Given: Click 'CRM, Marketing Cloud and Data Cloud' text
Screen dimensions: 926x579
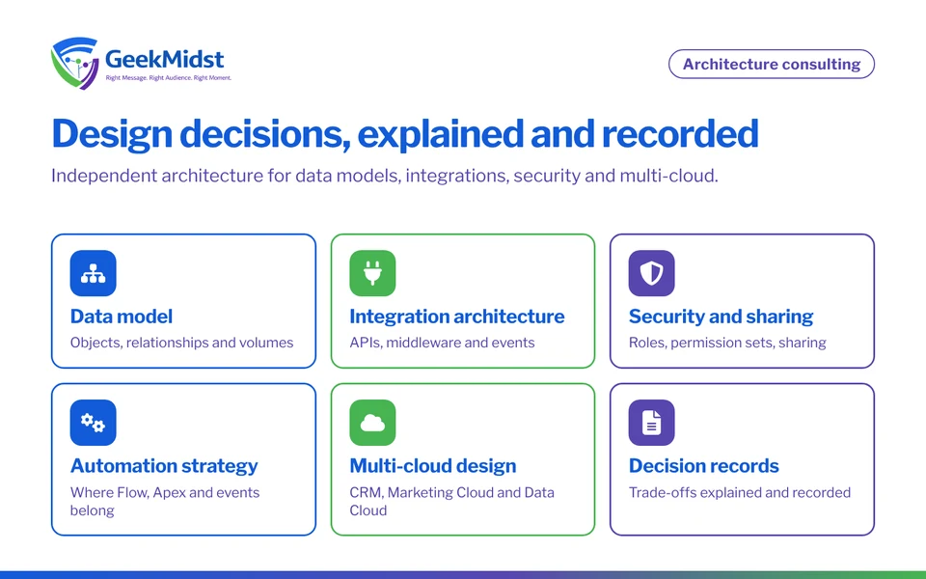Looking at the screenshot, I should (451, 501).
